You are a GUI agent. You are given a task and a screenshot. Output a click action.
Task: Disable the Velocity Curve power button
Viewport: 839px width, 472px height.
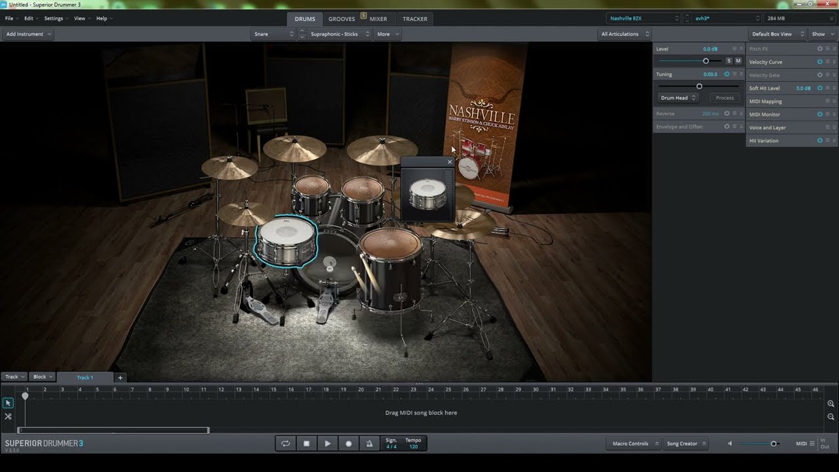coord(819,62)
